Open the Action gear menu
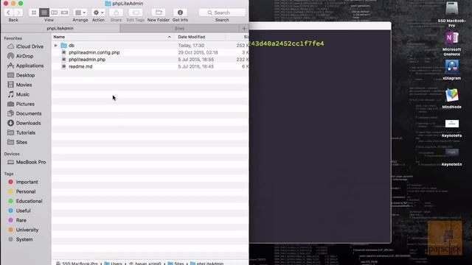 [98, 13]
